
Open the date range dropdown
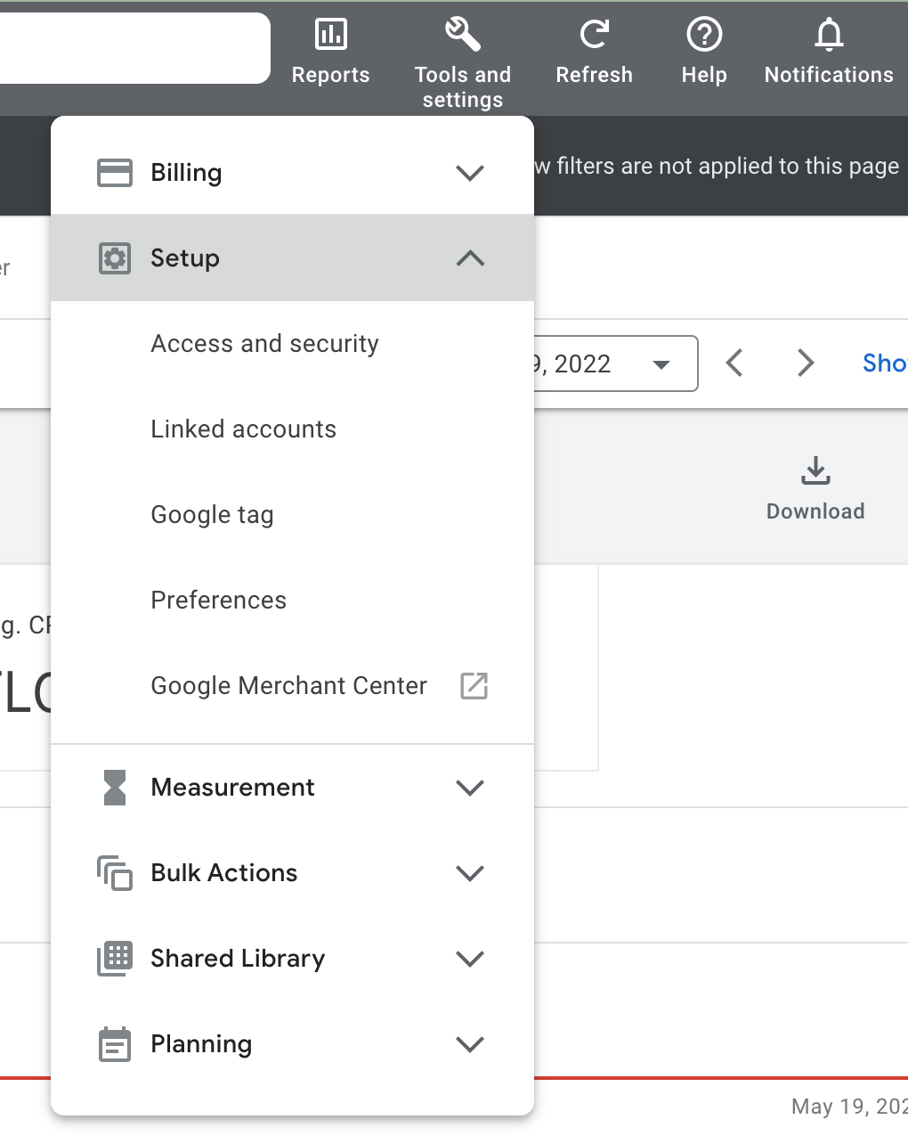tap(661, 364)
